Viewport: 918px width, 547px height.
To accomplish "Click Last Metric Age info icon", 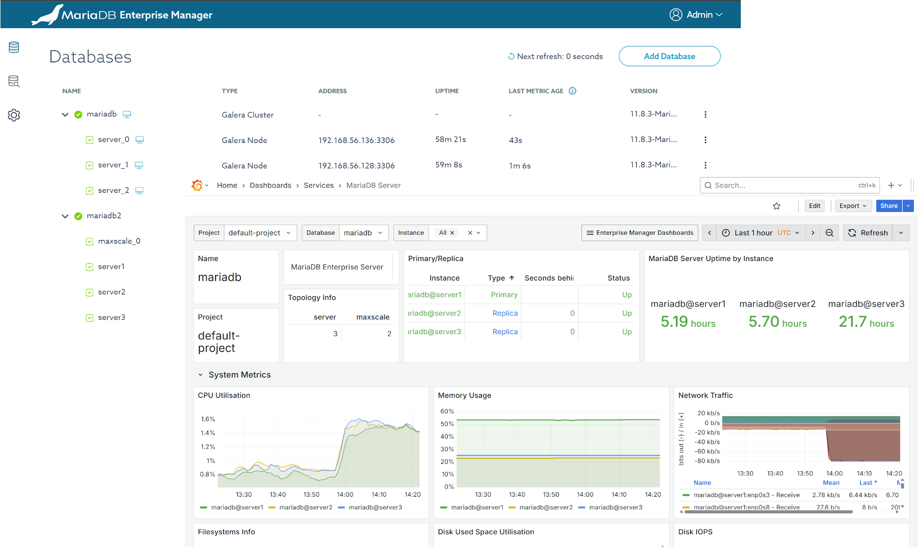I will coord(572,91).
